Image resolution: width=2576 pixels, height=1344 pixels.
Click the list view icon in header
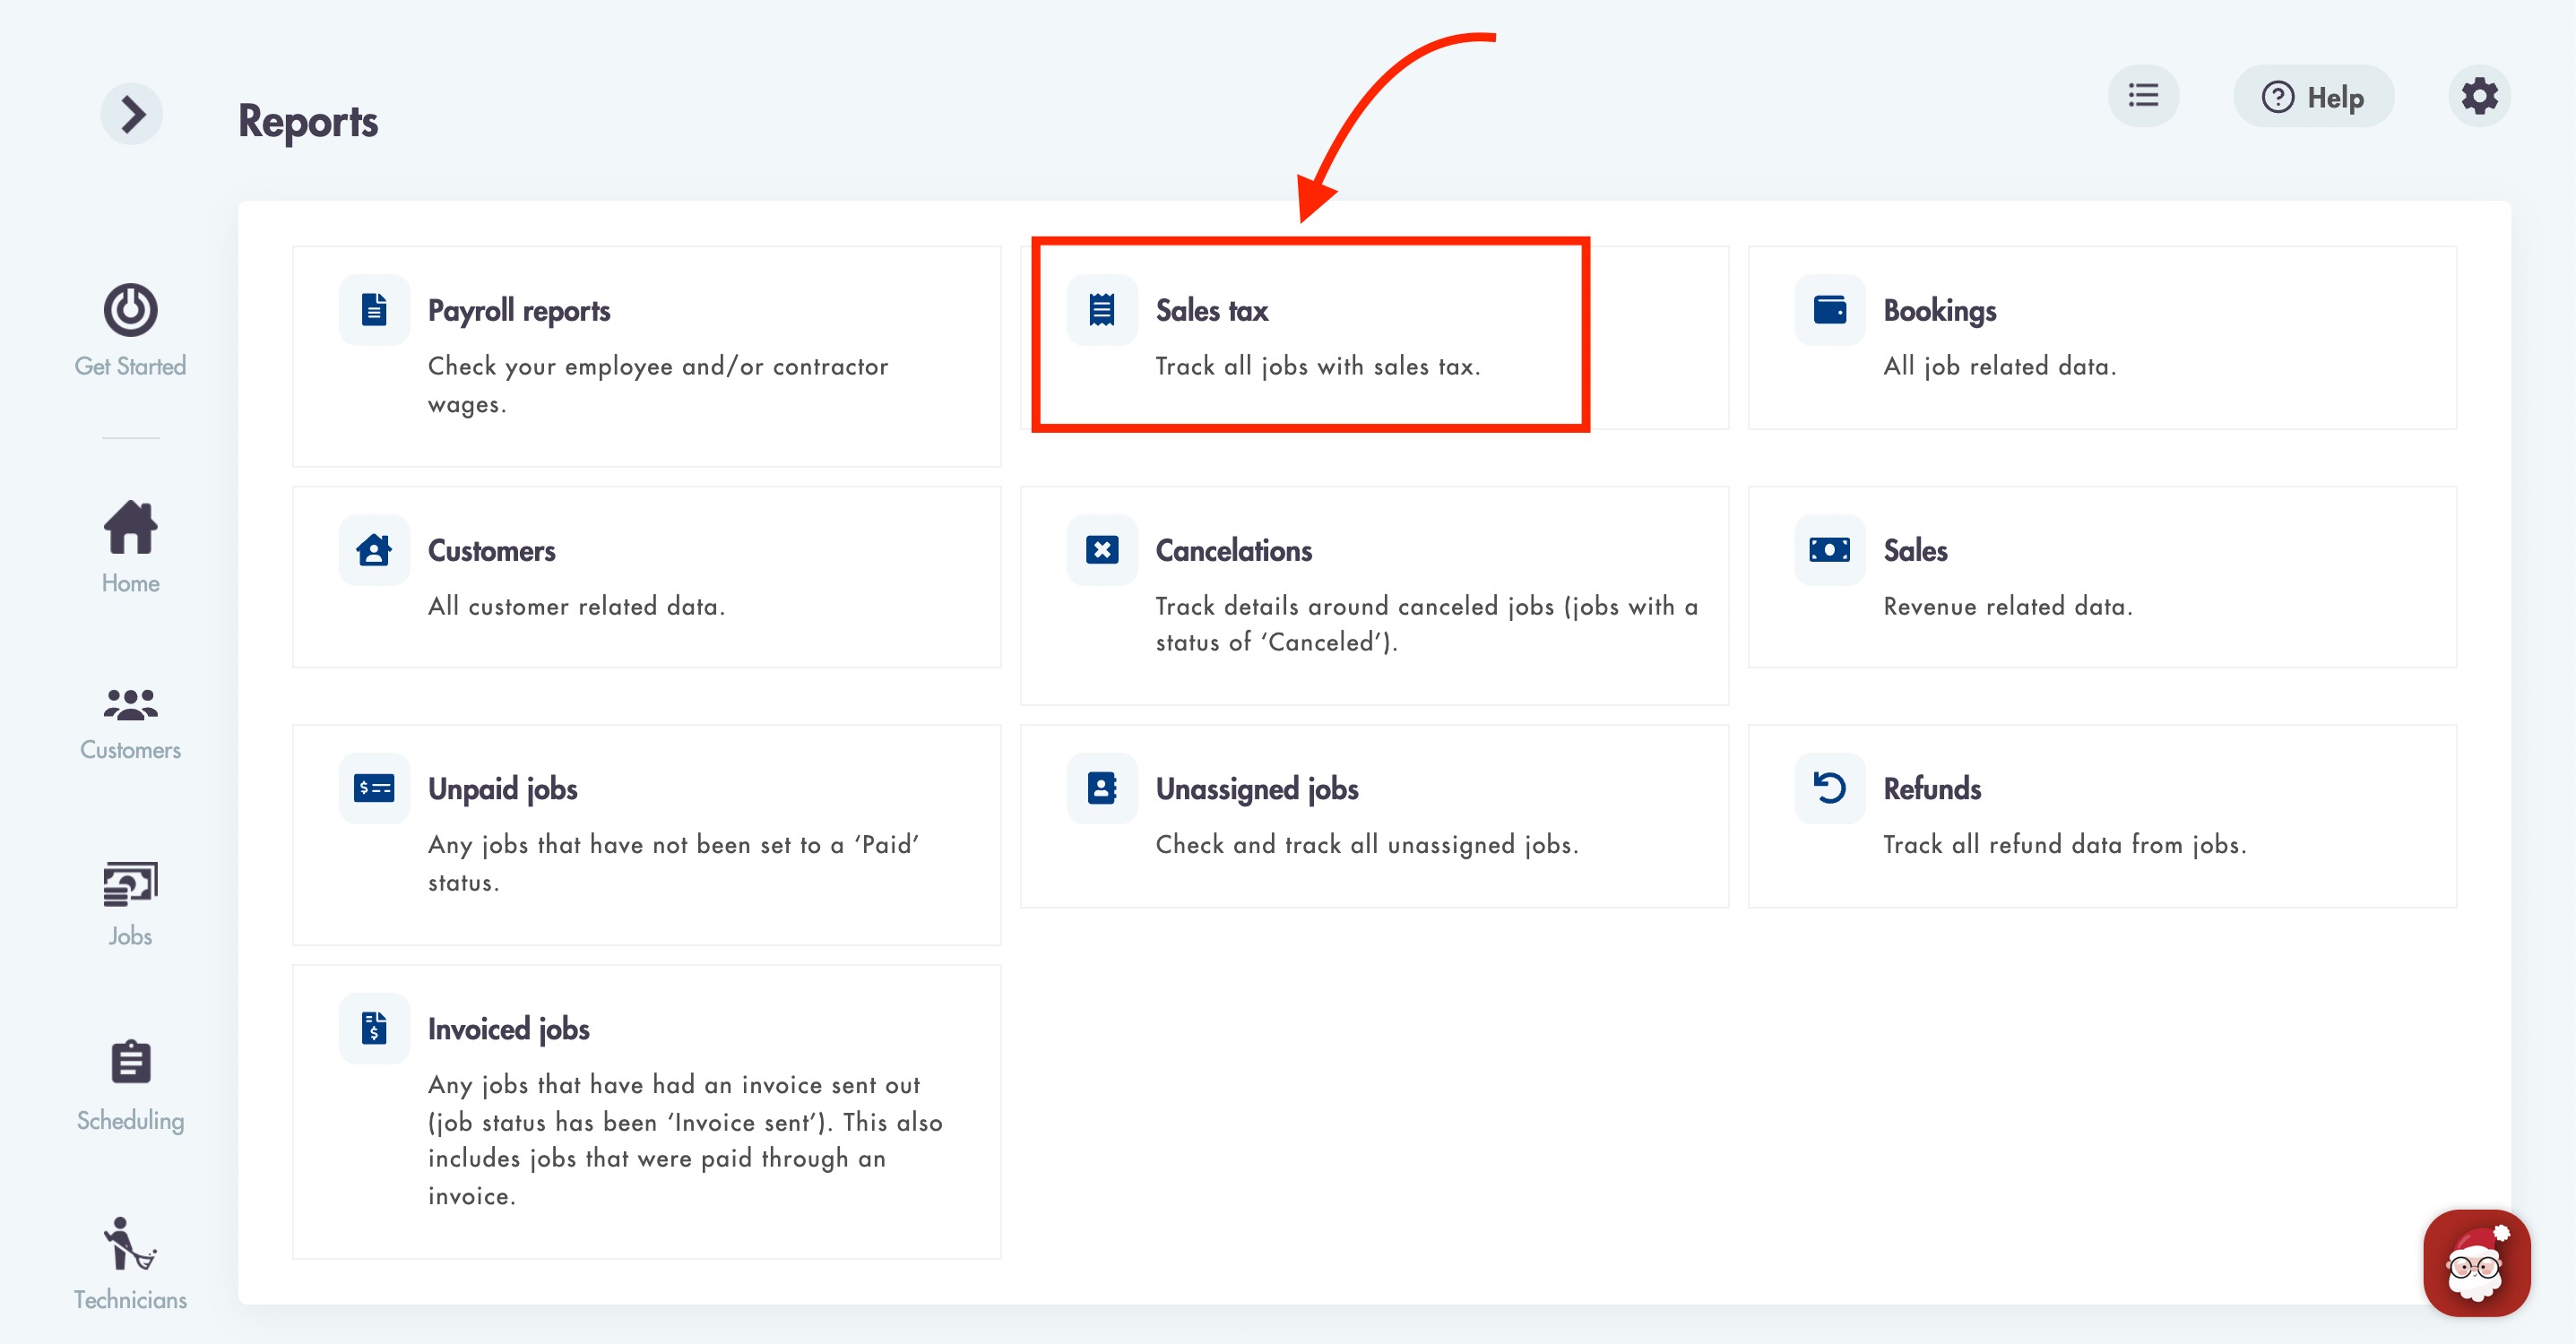[2143, 96]
